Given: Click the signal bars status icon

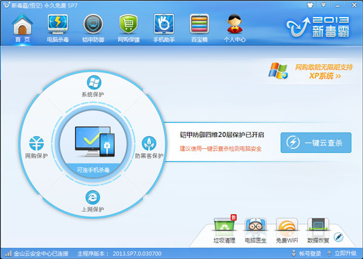Looking at the screenshot, I should click(x=8, y=253).
